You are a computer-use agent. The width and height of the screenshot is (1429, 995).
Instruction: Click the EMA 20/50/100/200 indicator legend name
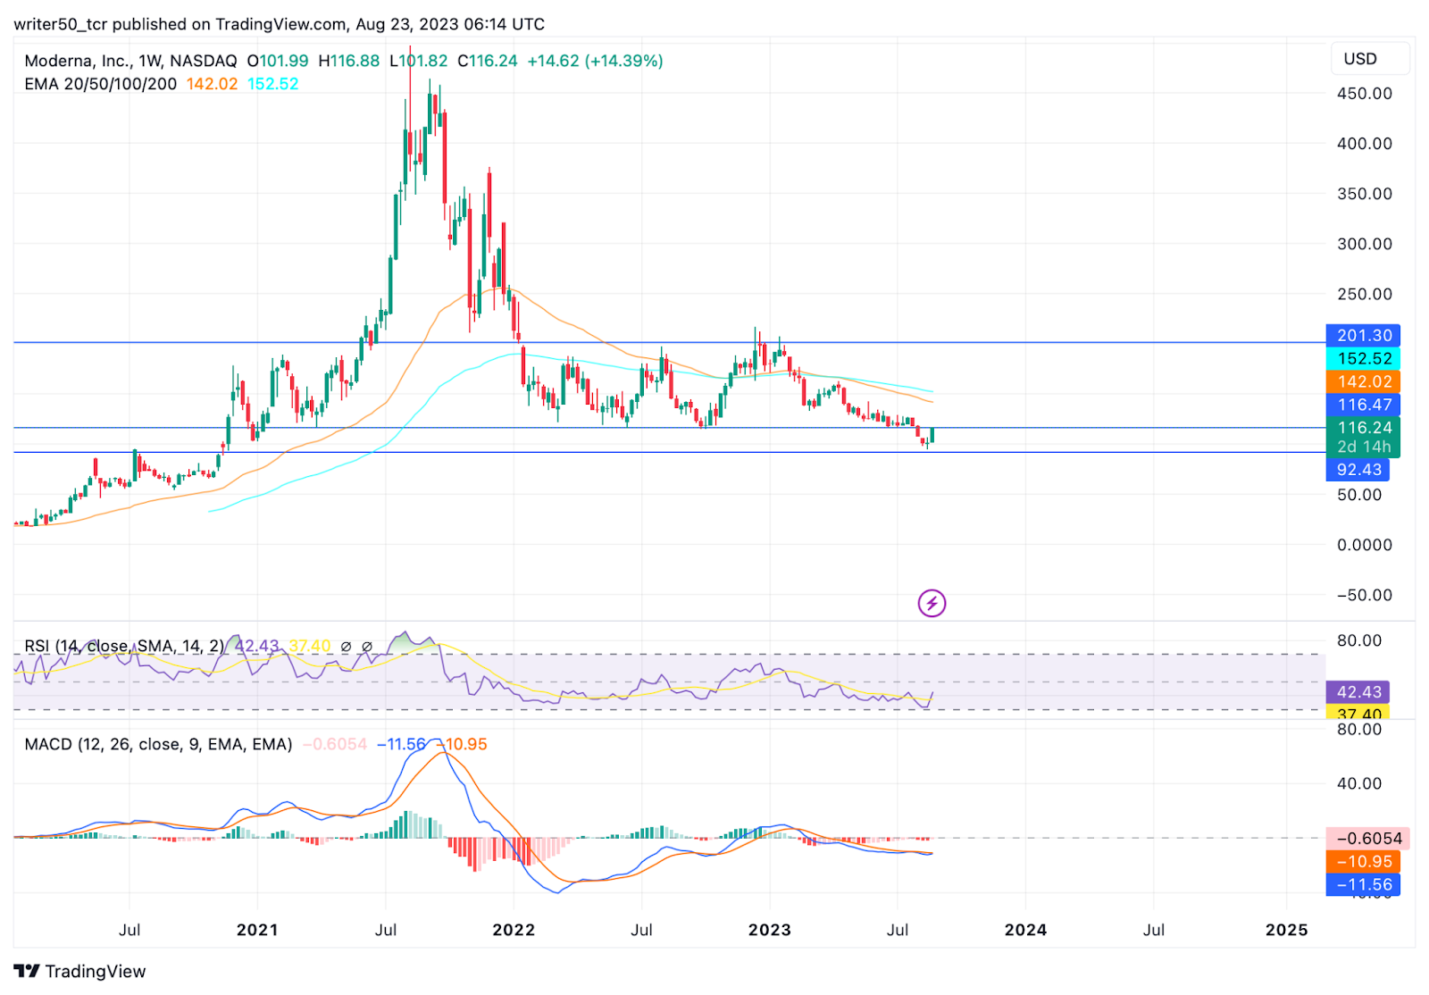(101, 84)
